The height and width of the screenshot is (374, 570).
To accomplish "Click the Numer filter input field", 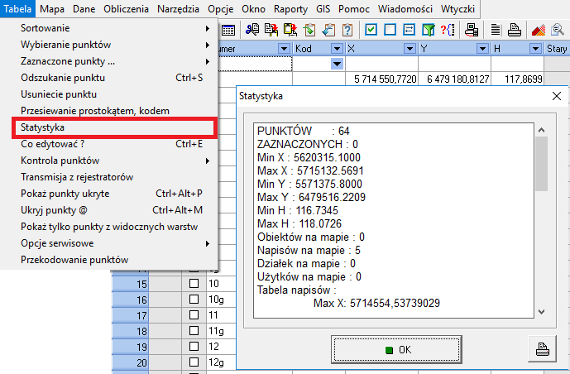I will 255,64.
